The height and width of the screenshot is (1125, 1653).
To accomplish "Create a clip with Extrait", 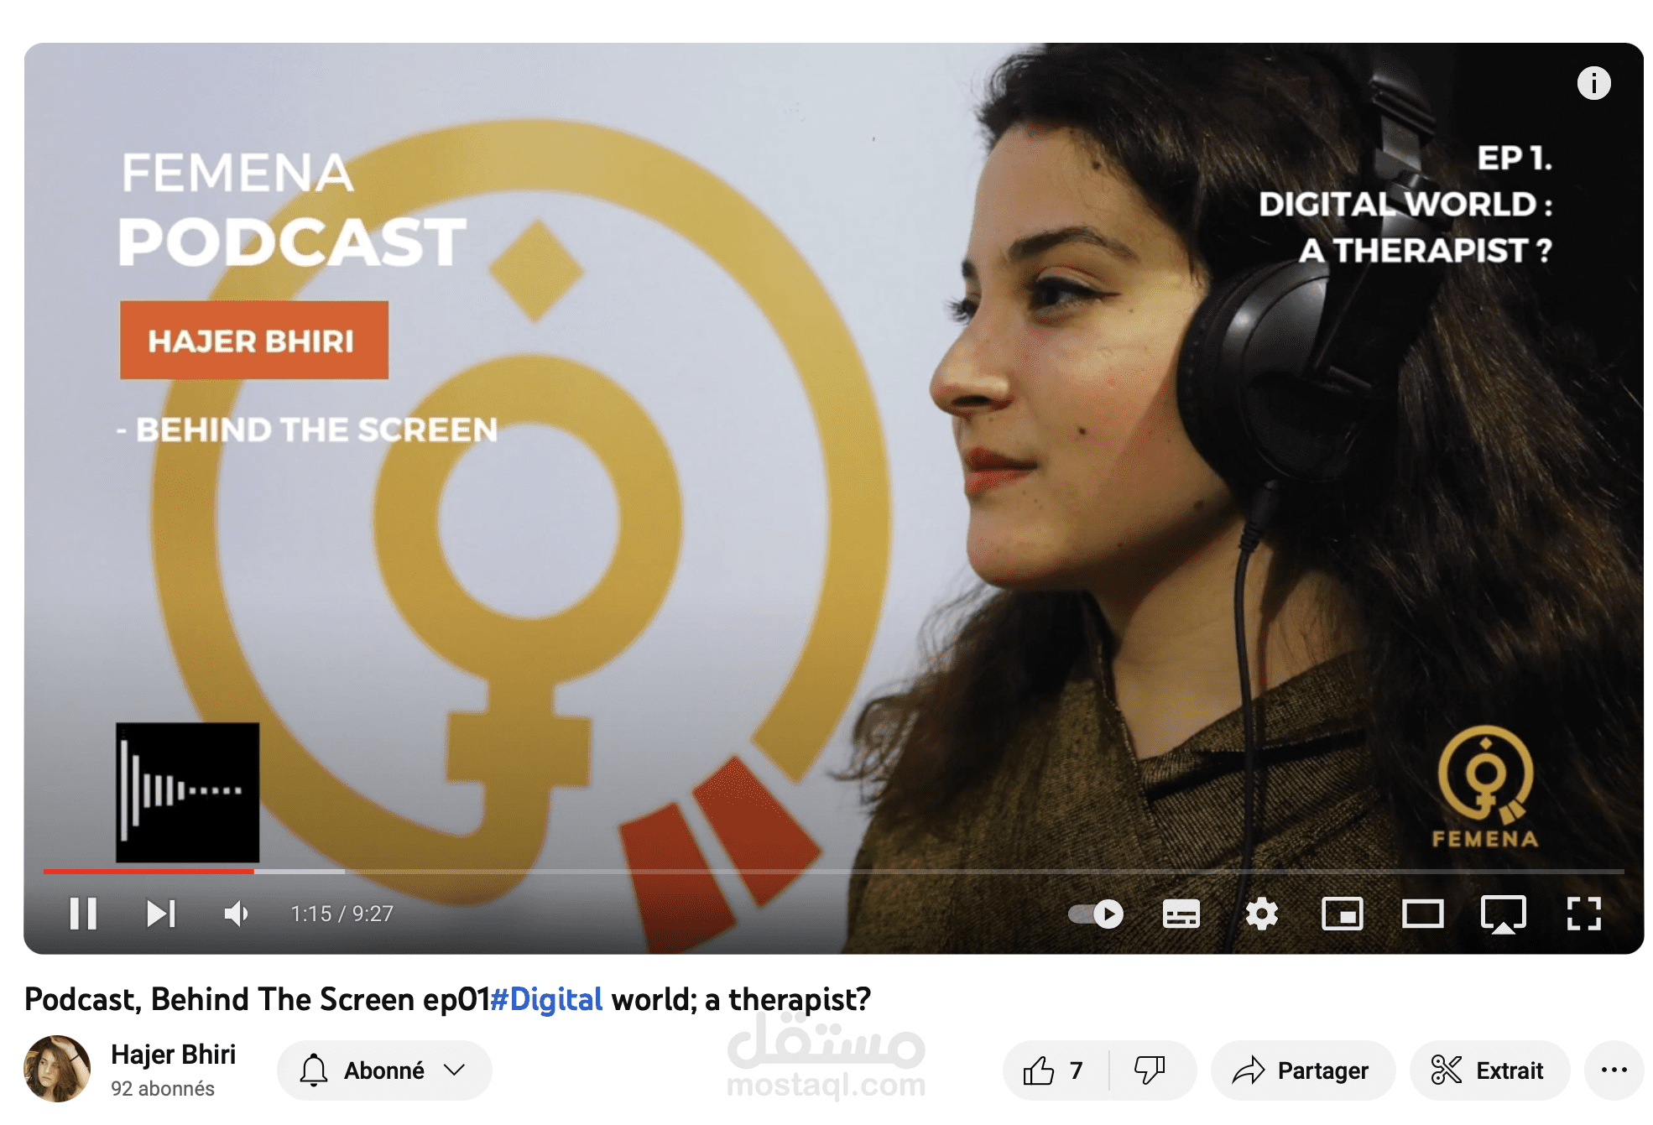I will (1489, 1070).
